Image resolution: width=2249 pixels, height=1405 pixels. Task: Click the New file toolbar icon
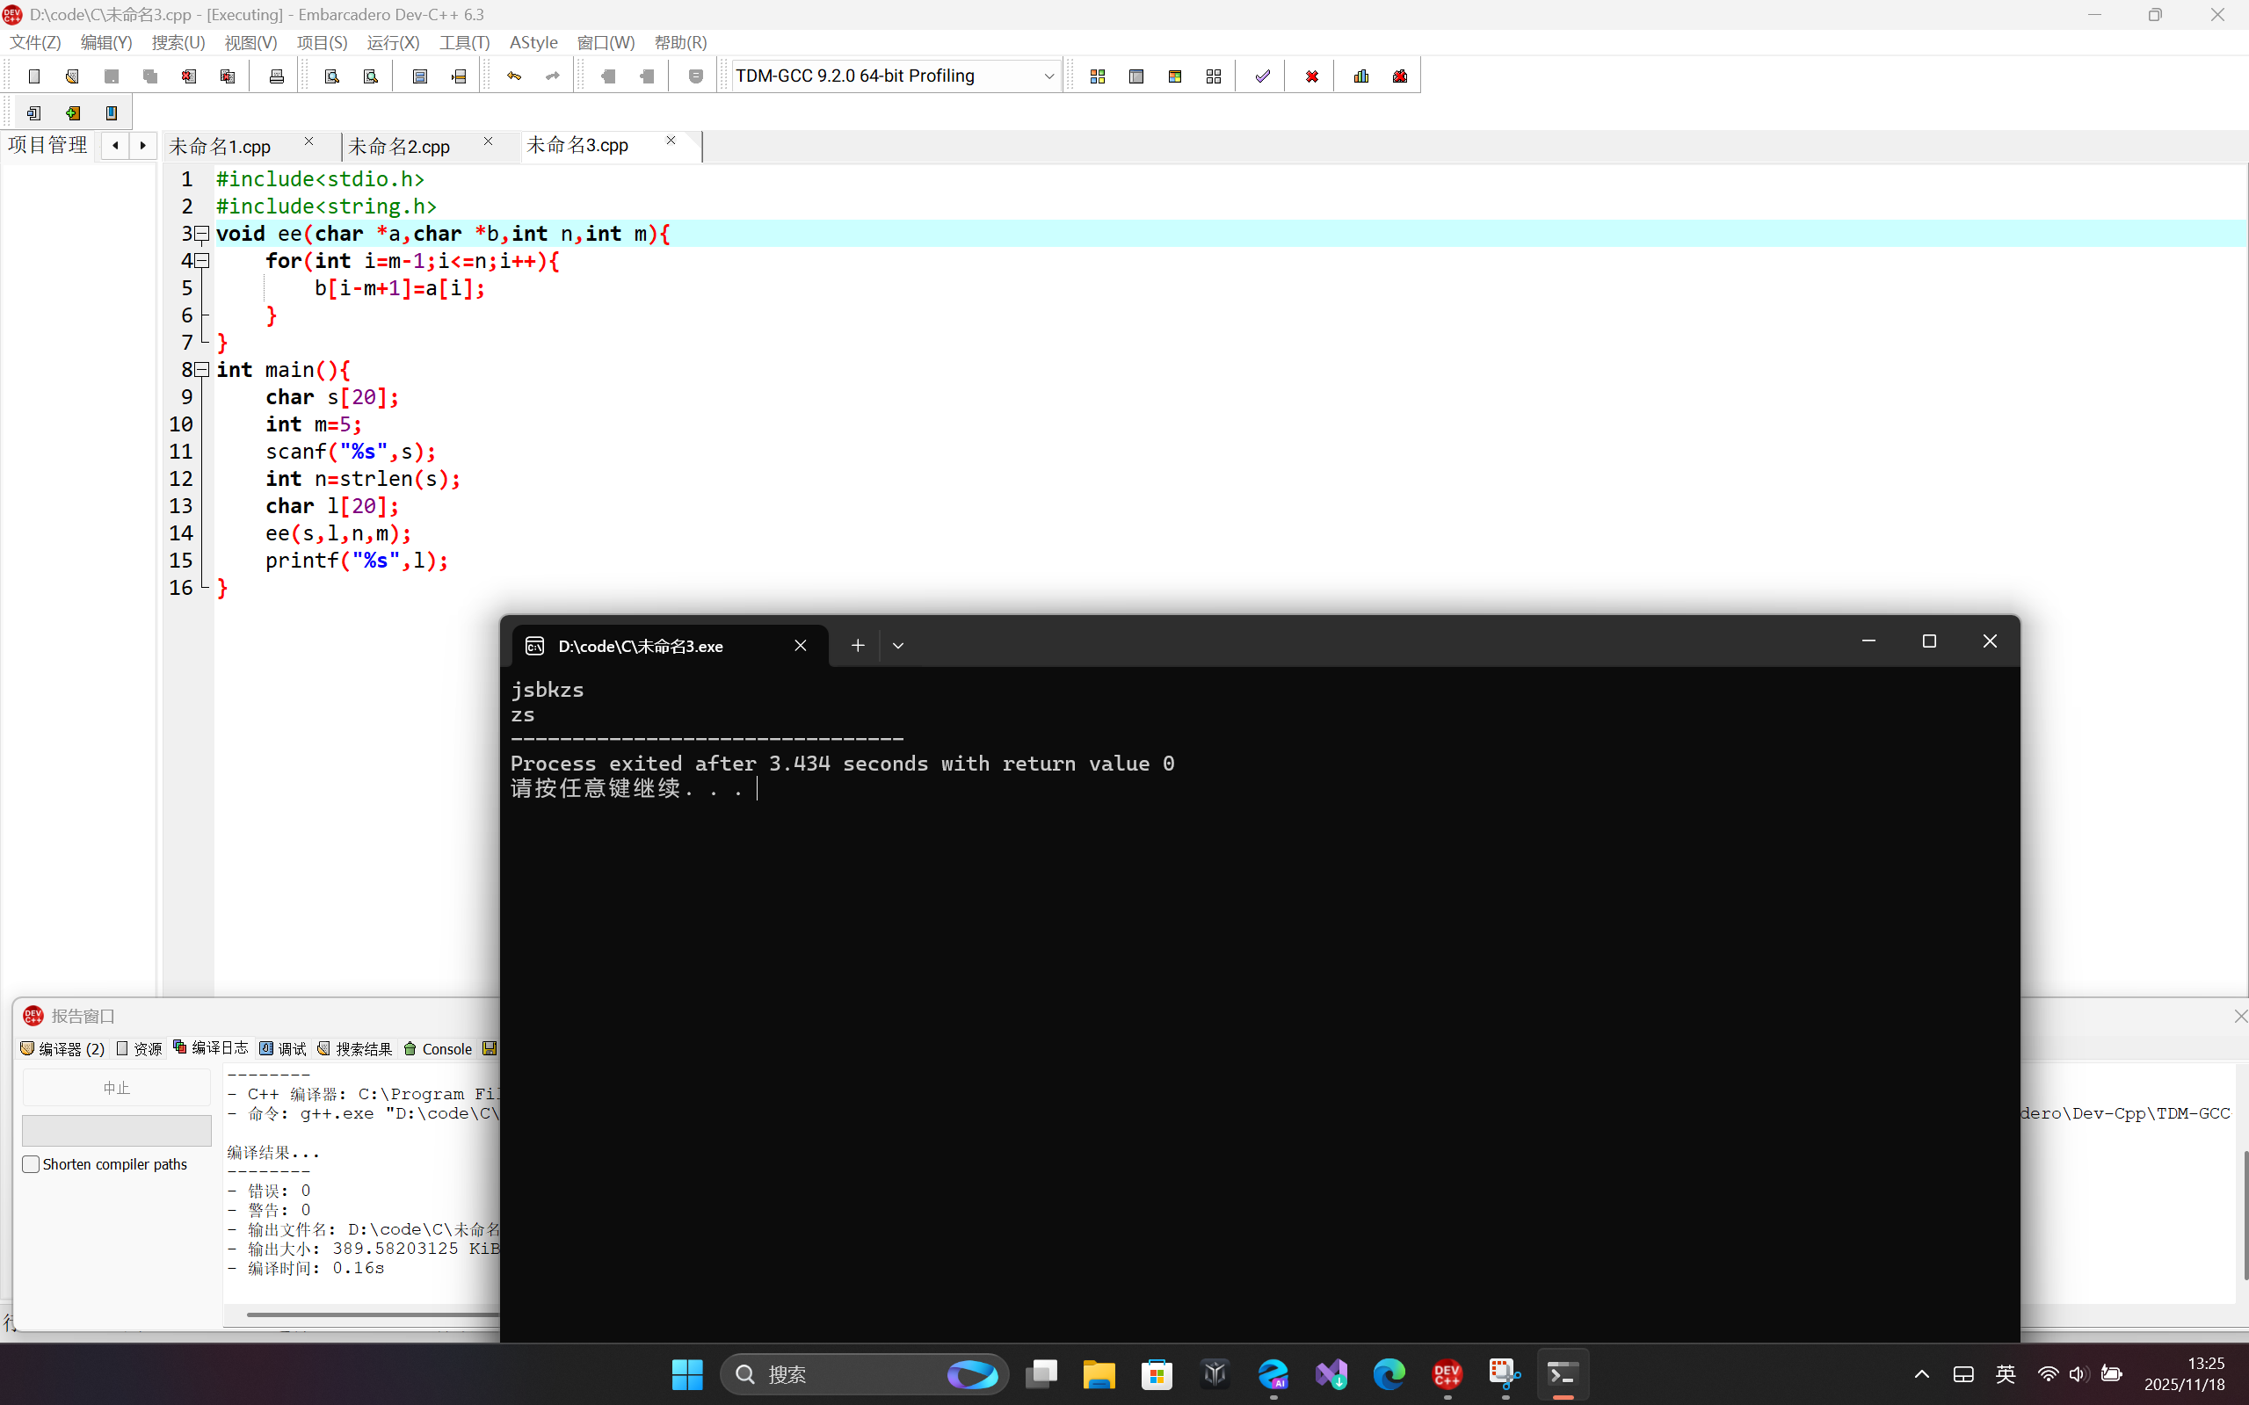[34, 76]
